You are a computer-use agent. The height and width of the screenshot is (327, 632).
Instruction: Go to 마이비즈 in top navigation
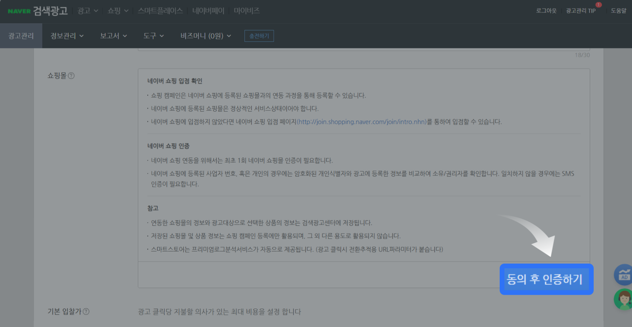[247, 11]
